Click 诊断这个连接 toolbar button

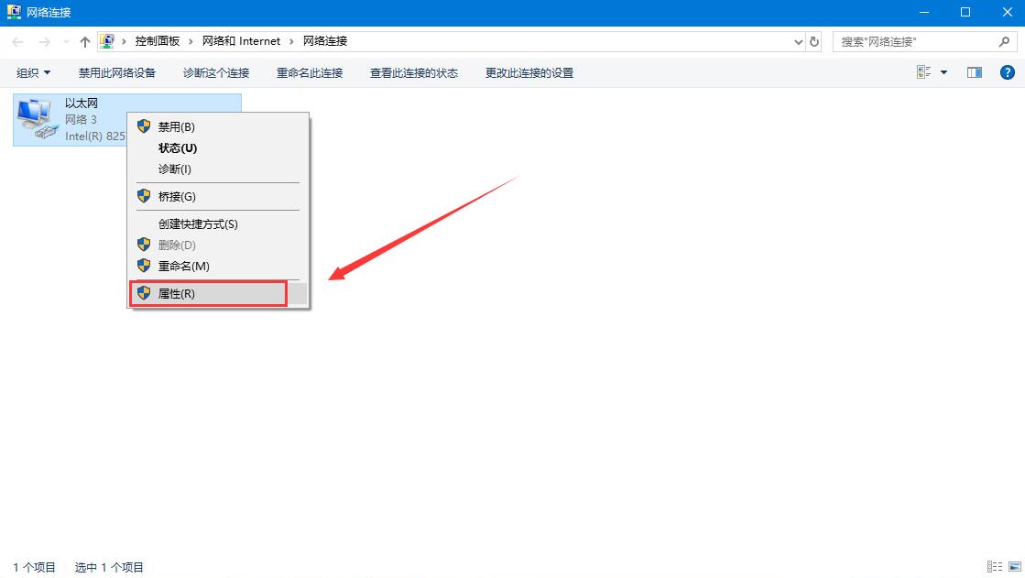tap(216, 72)
